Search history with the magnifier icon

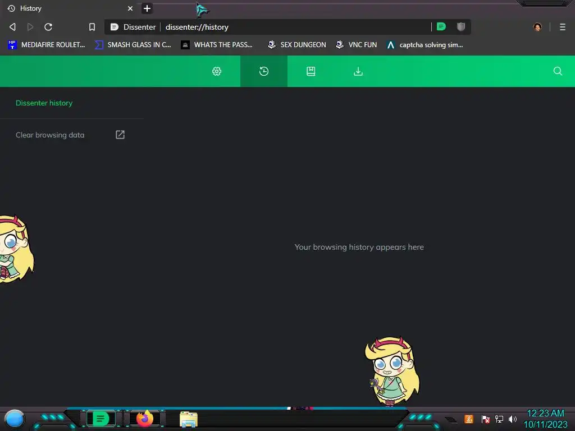click(558, 71)
